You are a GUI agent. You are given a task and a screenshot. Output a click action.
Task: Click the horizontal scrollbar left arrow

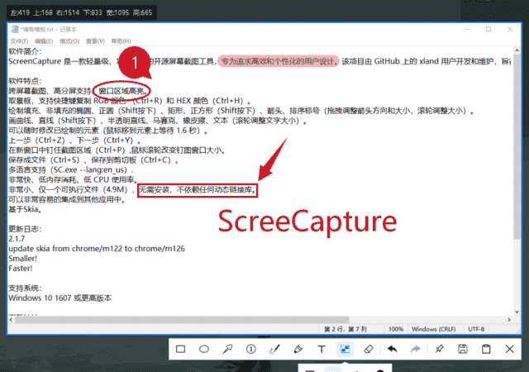11,319
